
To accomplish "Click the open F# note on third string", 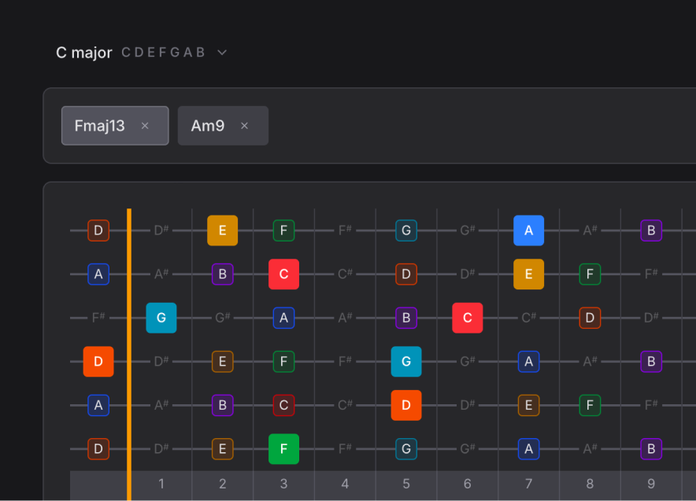I will 98,318.
